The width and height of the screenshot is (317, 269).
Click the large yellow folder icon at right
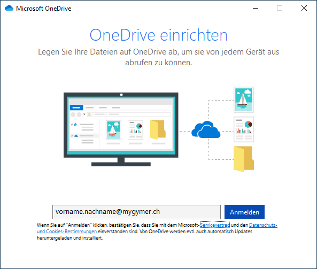pyautogui.click(x=244, y=159)
